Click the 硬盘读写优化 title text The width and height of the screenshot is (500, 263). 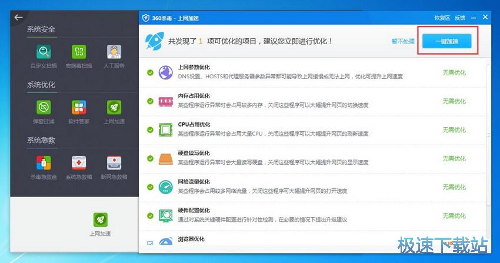pyautogui.click(x=194, y=154)
